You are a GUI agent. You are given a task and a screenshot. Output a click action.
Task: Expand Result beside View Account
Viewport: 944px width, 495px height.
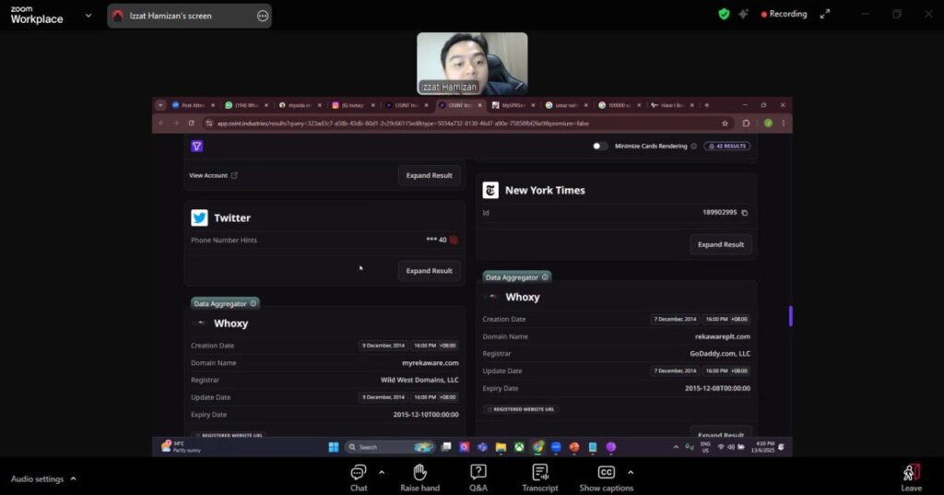click(x=430, y=175)
